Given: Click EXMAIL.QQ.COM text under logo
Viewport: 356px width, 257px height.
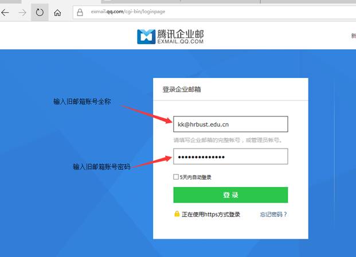Looking at the screenshot, I should click(x=180, y=41).
